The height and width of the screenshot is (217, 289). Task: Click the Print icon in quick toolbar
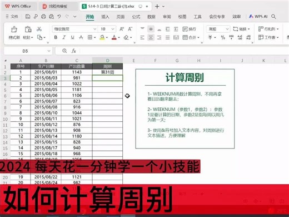(x=43, y=17)
